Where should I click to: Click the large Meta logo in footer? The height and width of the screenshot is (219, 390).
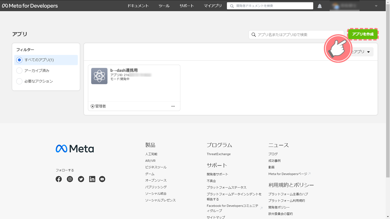75,148
